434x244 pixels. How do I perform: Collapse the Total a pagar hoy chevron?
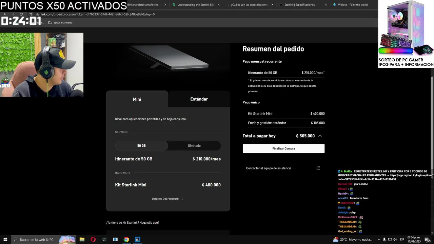(x=320, y=136)
